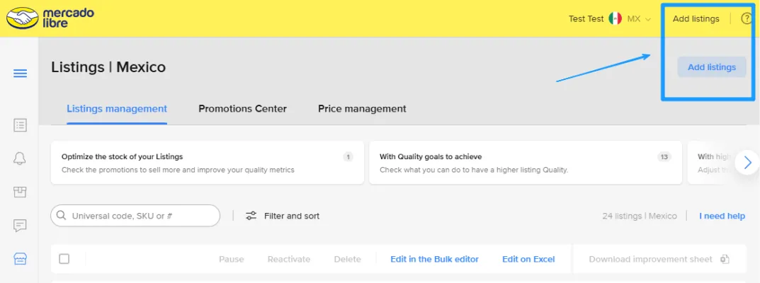The width and height of the screenshot is (760, 283).
Task: Open the list summary icon in sidebar
Action: pos(21,125)
